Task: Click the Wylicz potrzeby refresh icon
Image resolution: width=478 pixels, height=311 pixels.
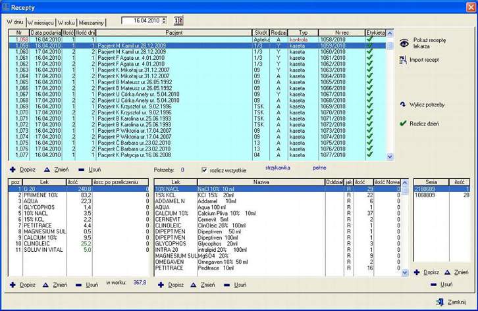Action: (x=403, y=105)
